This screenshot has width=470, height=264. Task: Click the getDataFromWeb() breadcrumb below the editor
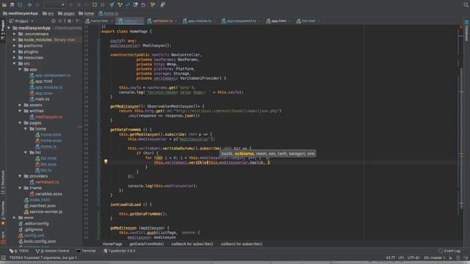147,244
